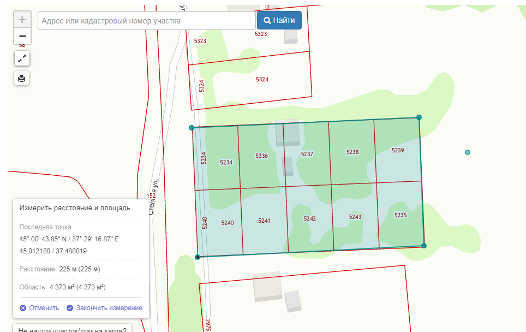Viewport: 526px width, 332px height.
Task: Select the top-left measurement vertex
Action: pos(192,128)
